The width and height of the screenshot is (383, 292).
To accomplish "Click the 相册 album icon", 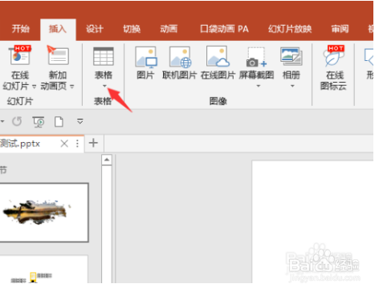I will 291,56.
